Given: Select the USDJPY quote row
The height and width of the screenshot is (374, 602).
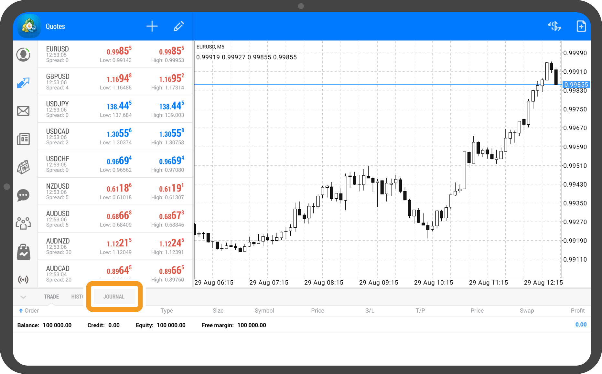Looking at the screenshot, I should 115,109.
